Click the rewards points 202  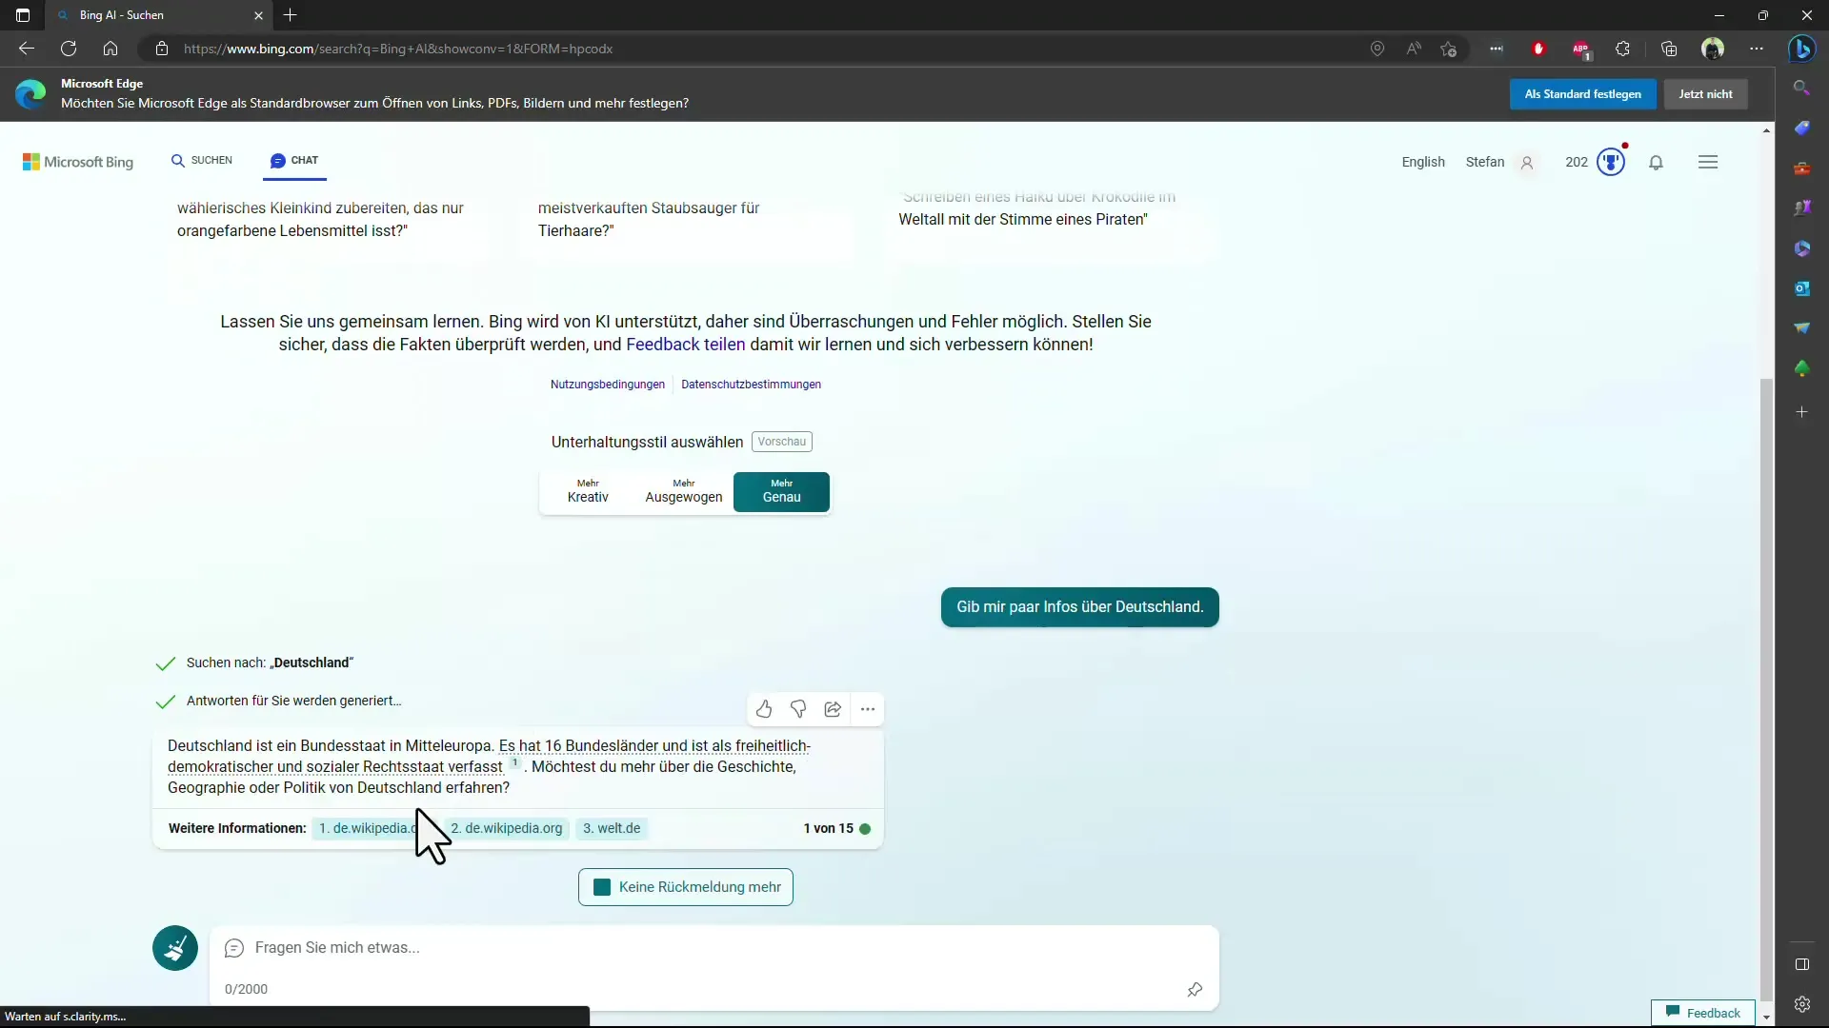[x=1577, y=162]
